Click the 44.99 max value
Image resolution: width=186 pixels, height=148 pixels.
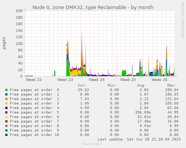pyautogui.click(x=173, y=112)
